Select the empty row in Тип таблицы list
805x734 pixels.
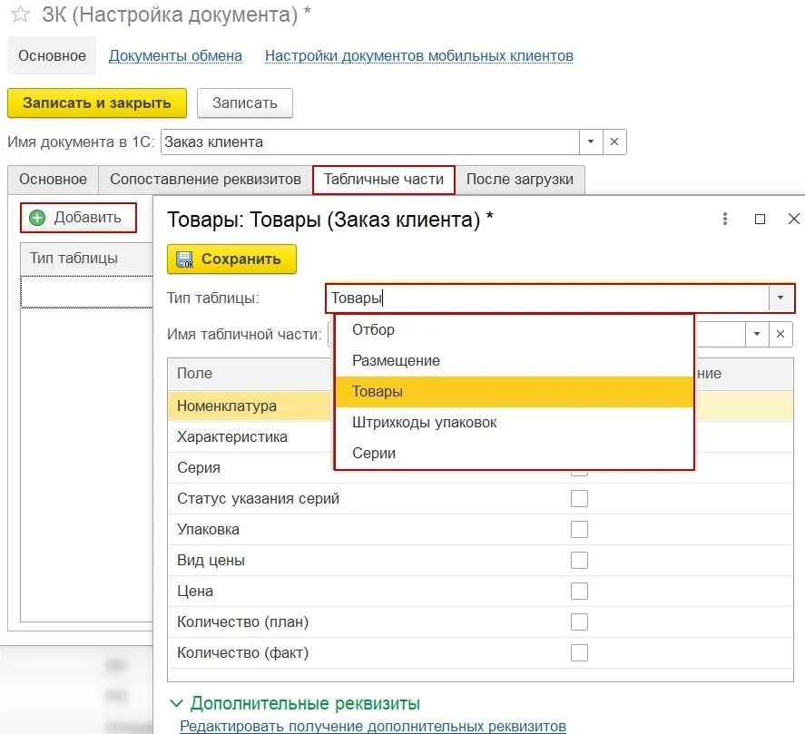coord(87,291)
